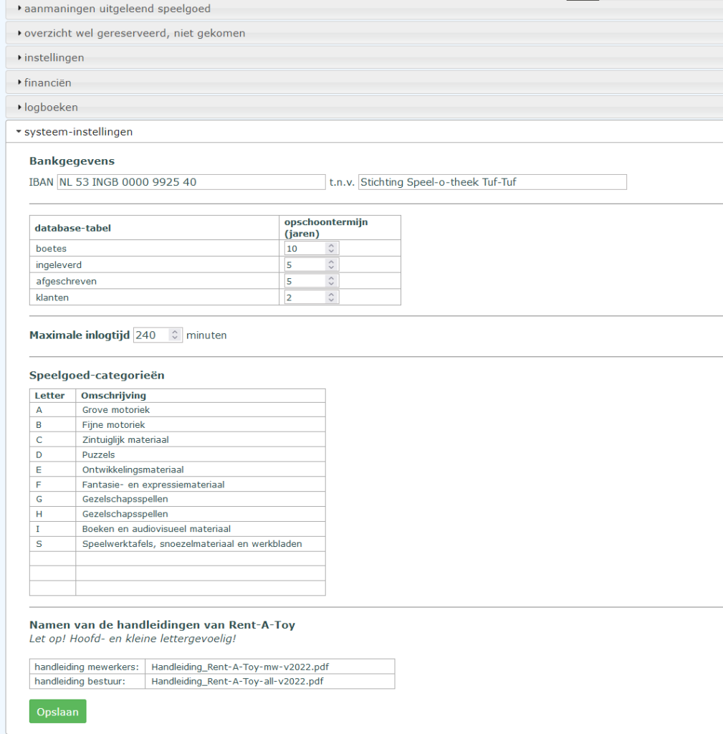Edit the t.n.v. account holder field
Viewport: 723px width, 734px height.
[492, 182]
